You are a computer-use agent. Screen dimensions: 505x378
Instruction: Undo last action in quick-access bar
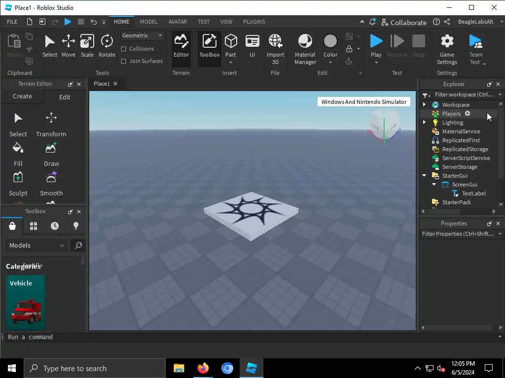(94, 22)
